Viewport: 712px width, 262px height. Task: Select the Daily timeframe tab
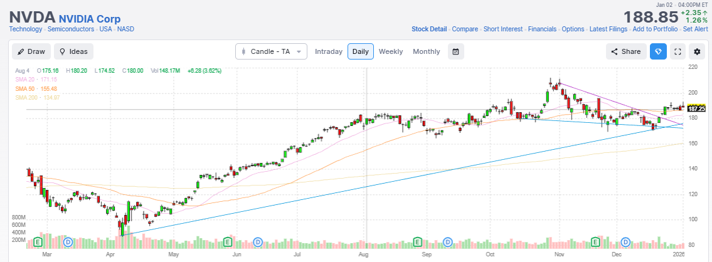pyautogui.click(x=361, y=51)
